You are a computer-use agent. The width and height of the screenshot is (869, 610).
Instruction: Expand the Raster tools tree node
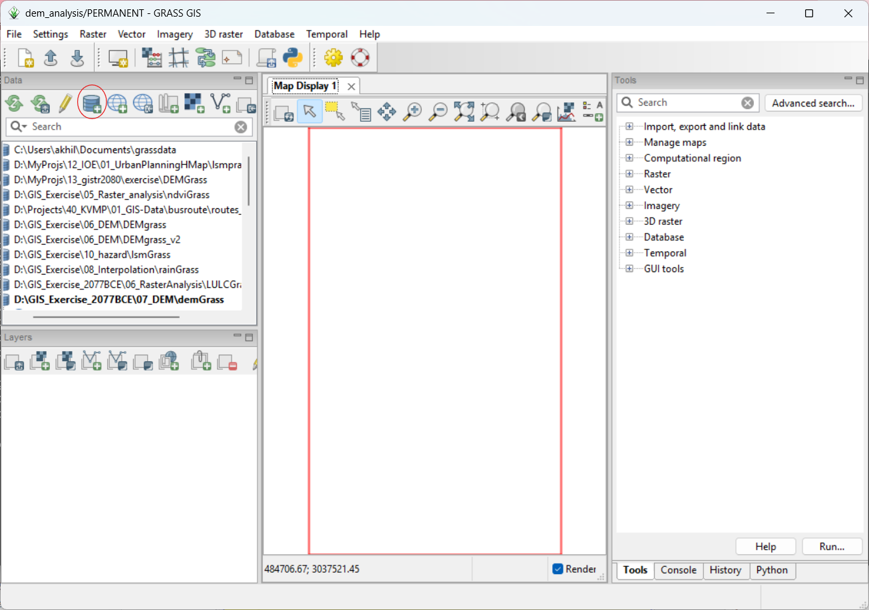point(629,174)
